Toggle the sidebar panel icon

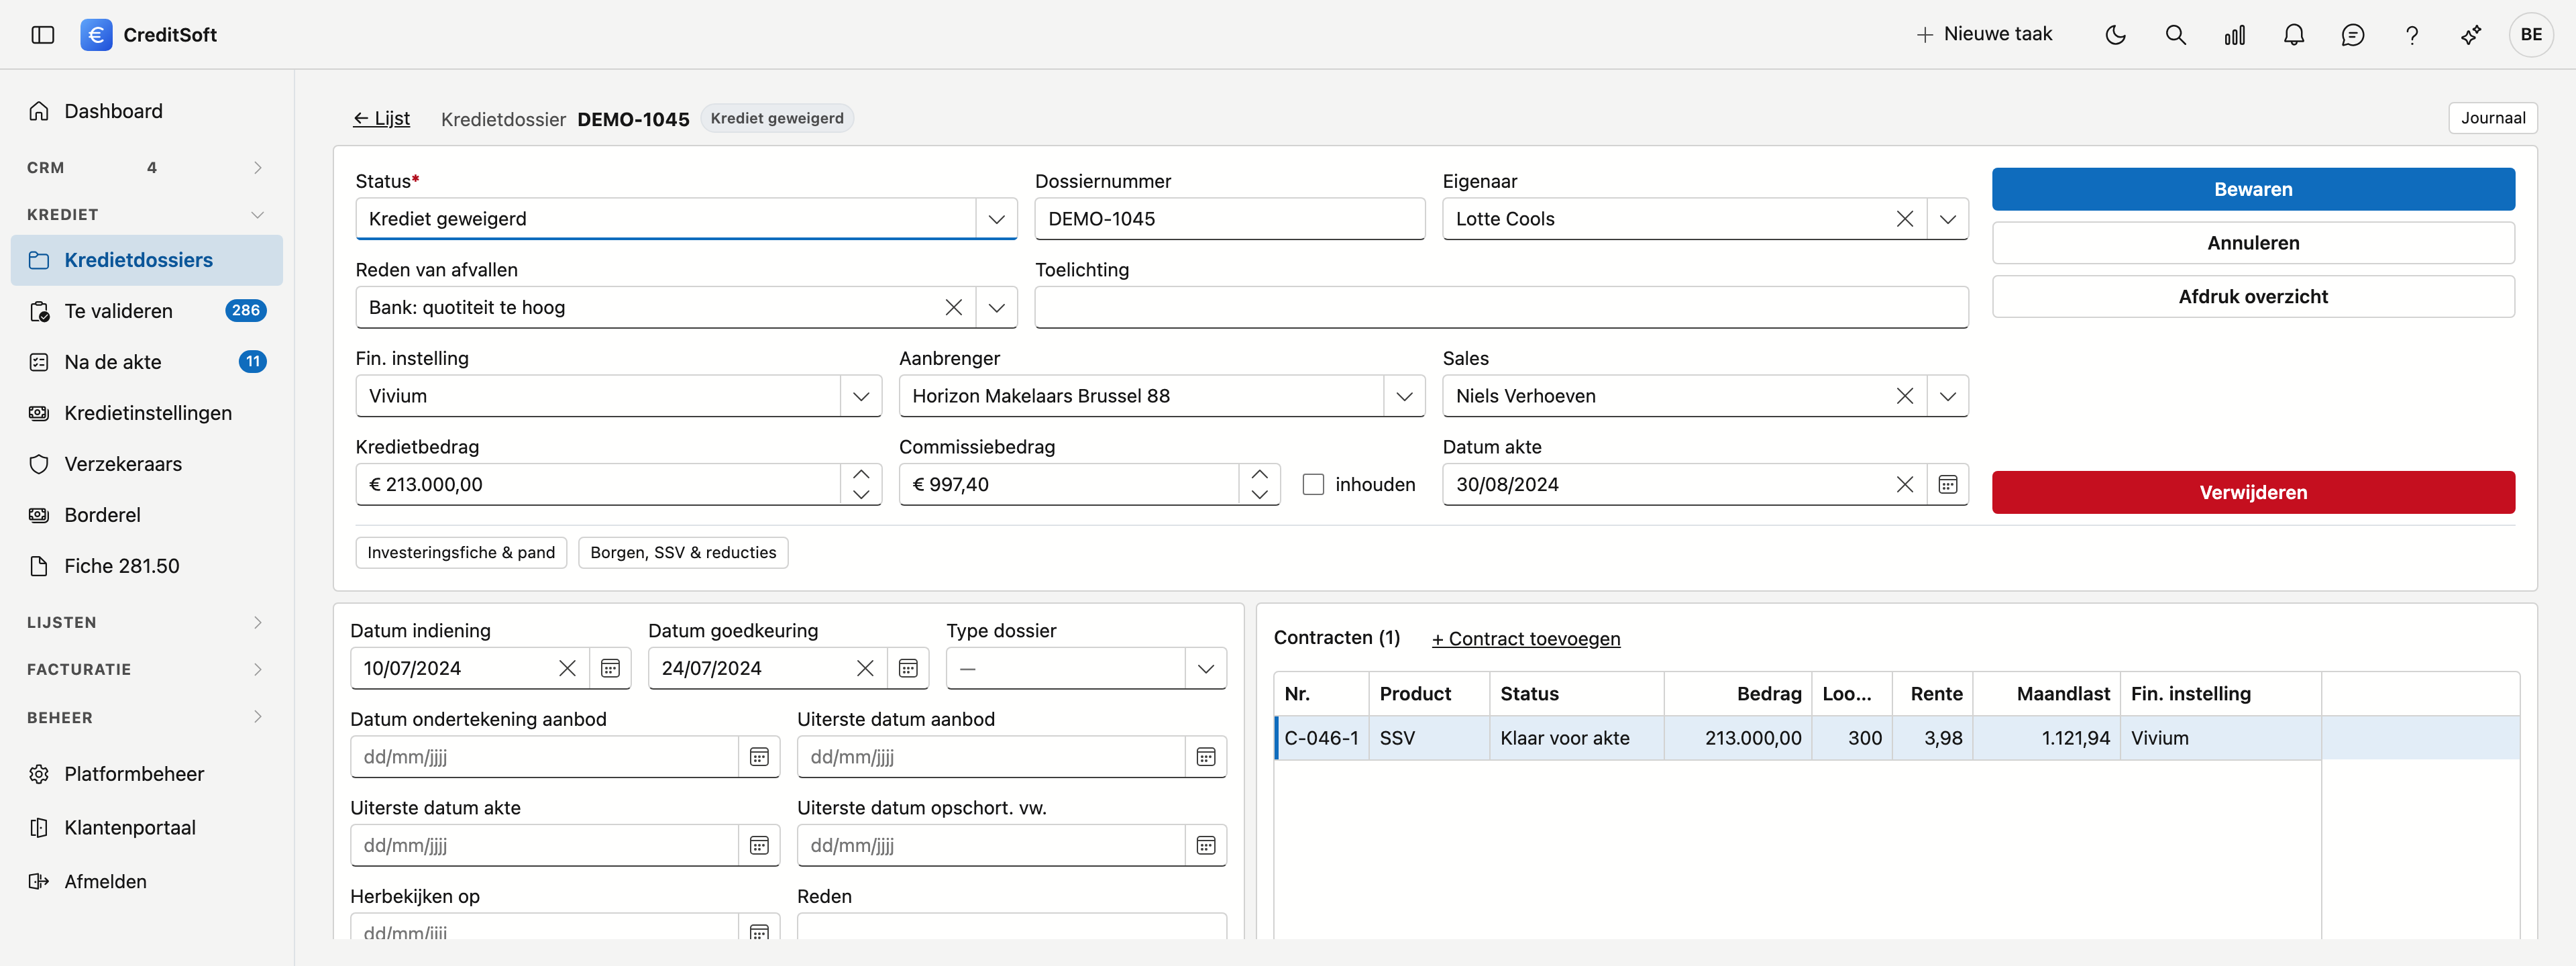tap(43, 35)
